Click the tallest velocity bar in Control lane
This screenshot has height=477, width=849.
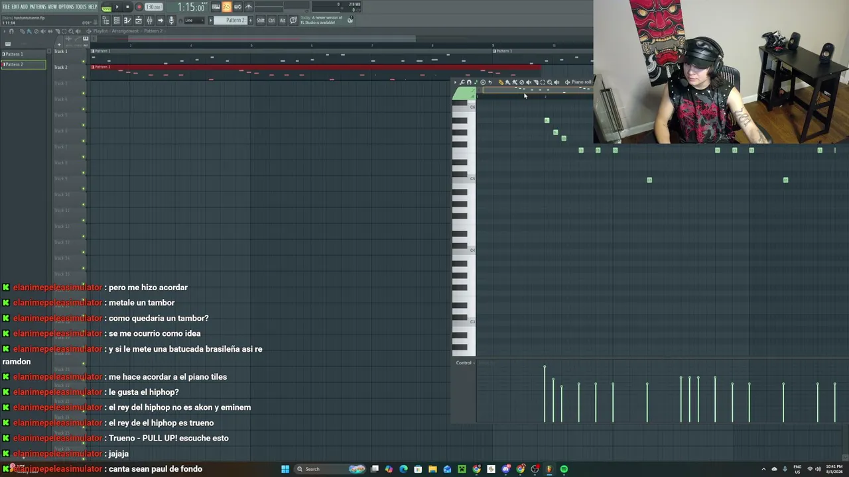[545, 394]
